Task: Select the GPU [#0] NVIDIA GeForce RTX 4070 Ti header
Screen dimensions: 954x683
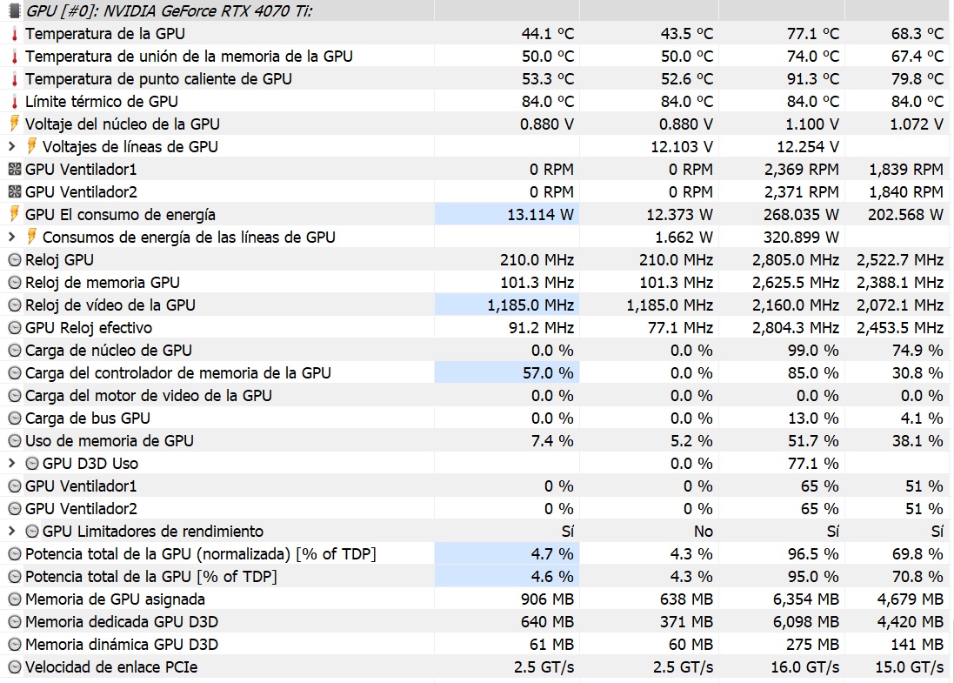Action: (x=169, y=11)
